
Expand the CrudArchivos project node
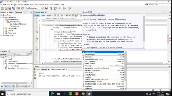(x=1, y=35)
